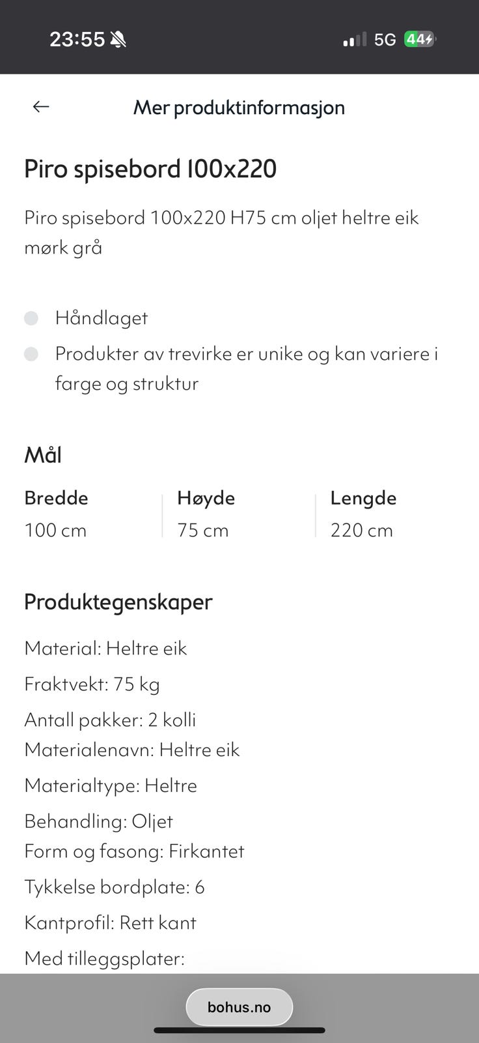Expand the Produktegenskaper section
This screenshot has width=479, height=1043.
click(x=118, y=602)
